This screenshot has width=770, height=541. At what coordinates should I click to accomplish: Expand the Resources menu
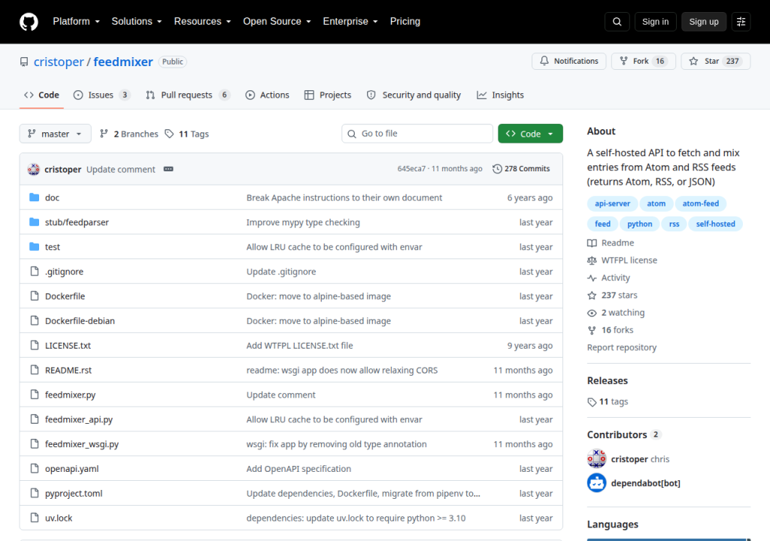[x=202, y=22]
